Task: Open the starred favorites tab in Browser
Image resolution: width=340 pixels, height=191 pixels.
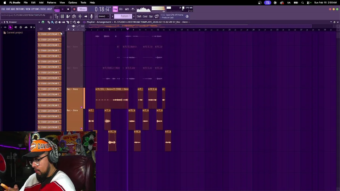Action: pos(31,27)
